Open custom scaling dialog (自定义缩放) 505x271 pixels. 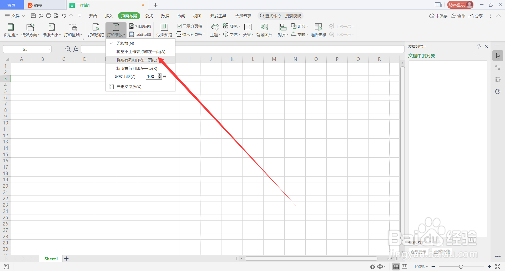[x=140, y=87]
